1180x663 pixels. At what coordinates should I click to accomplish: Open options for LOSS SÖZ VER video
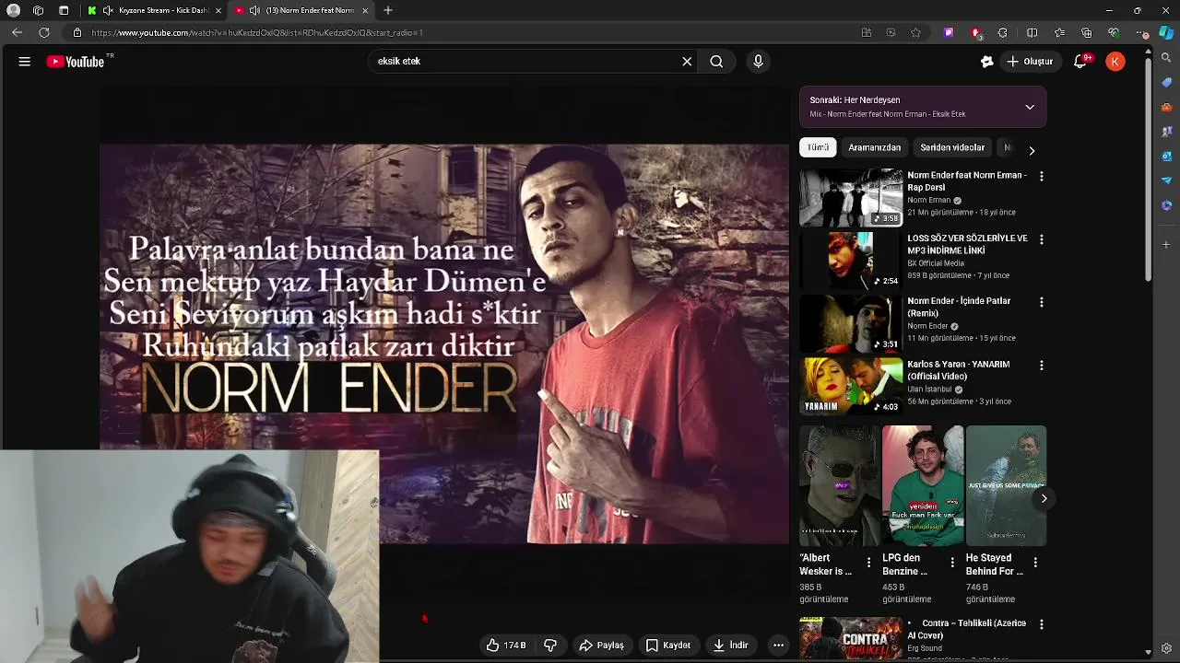(x=1042, y=239)
